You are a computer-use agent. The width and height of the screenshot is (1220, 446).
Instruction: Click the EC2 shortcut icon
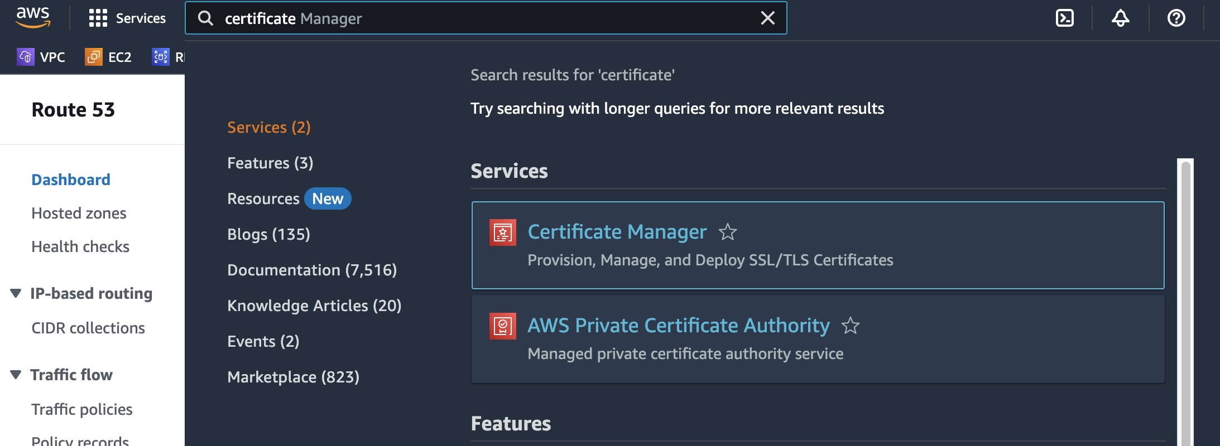point(94,57)
